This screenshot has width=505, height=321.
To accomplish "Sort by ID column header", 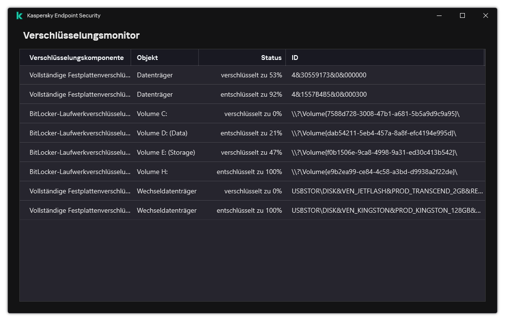I will tap(385, 58).
